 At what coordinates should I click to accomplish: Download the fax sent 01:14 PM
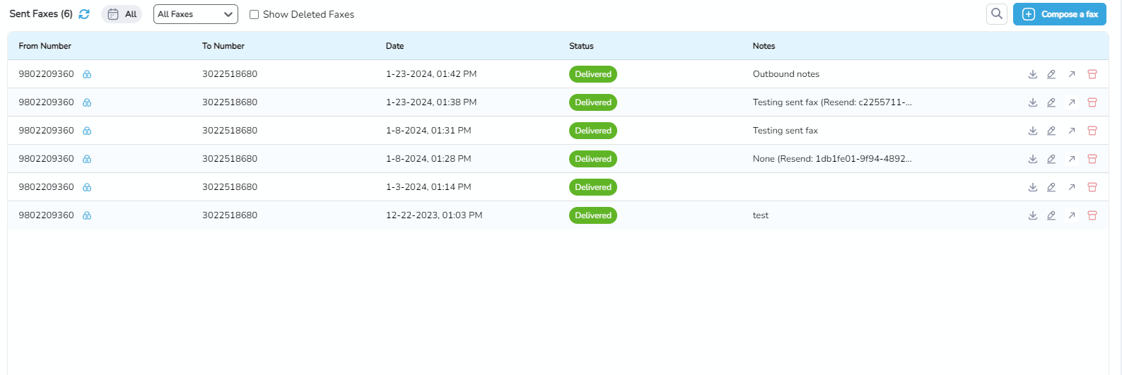click(x=1033, y=187)
